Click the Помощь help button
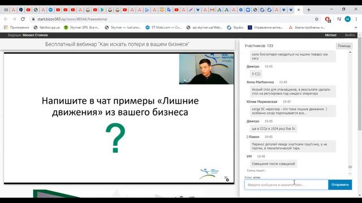The width and height of the screenshot is (362, 203). pos(344,46)
